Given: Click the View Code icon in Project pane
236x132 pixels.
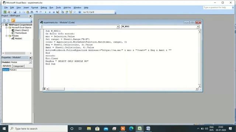Looking at the screenshot, I should coord(4,21).
